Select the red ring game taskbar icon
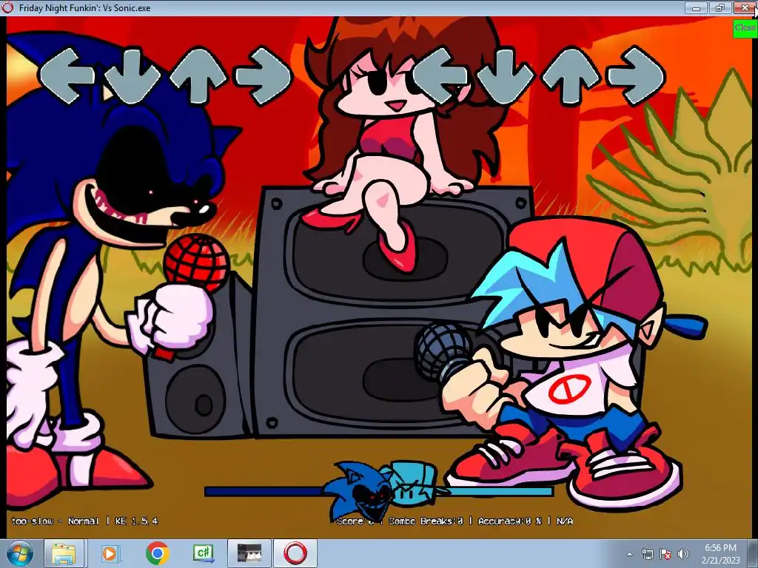The width and height of the screenshot is (758, 568). pyautogui.click(x=295, y=553)
